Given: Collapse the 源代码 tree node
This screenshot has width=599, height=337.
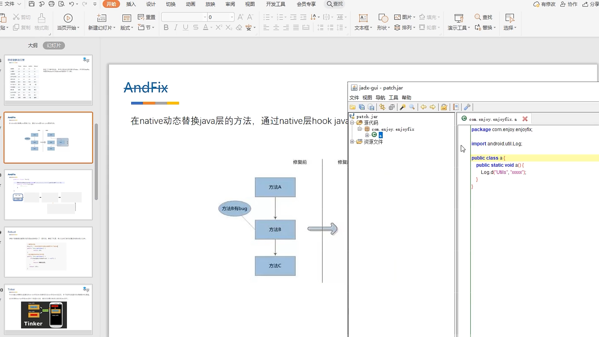Looking at the screenshot, I should (x=352, y=123).
